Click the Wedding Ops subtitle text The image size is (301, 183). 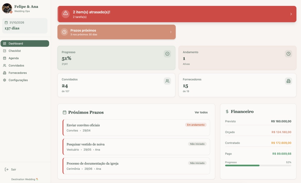point(22,11)
